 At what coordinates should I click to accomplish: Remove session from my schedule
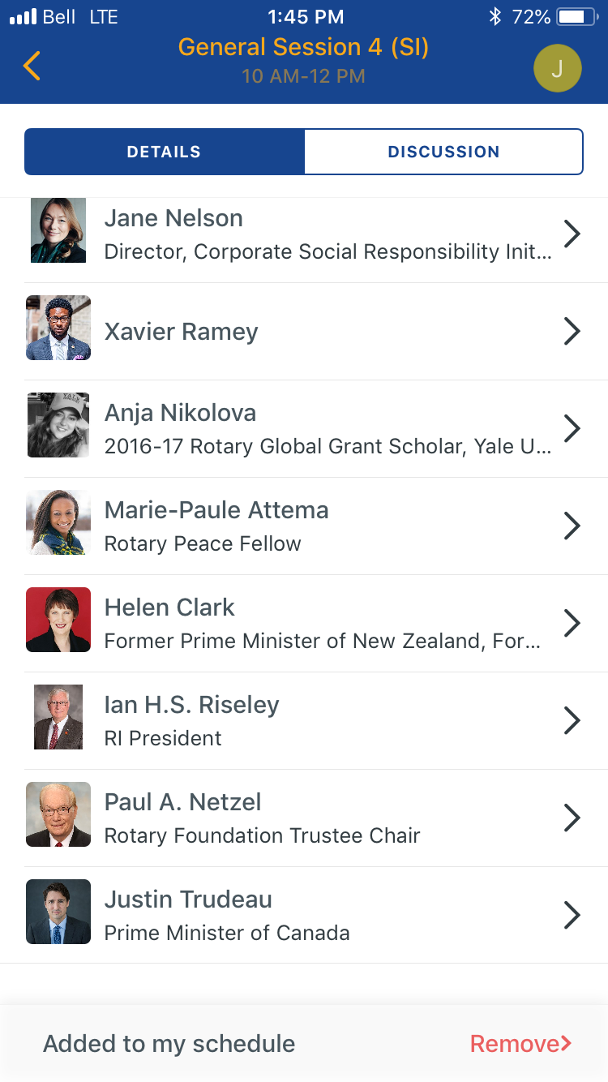click(520, 1044)
